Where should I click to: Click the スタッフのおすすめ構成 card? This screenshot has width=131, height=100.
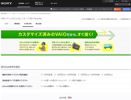point(33,46)
